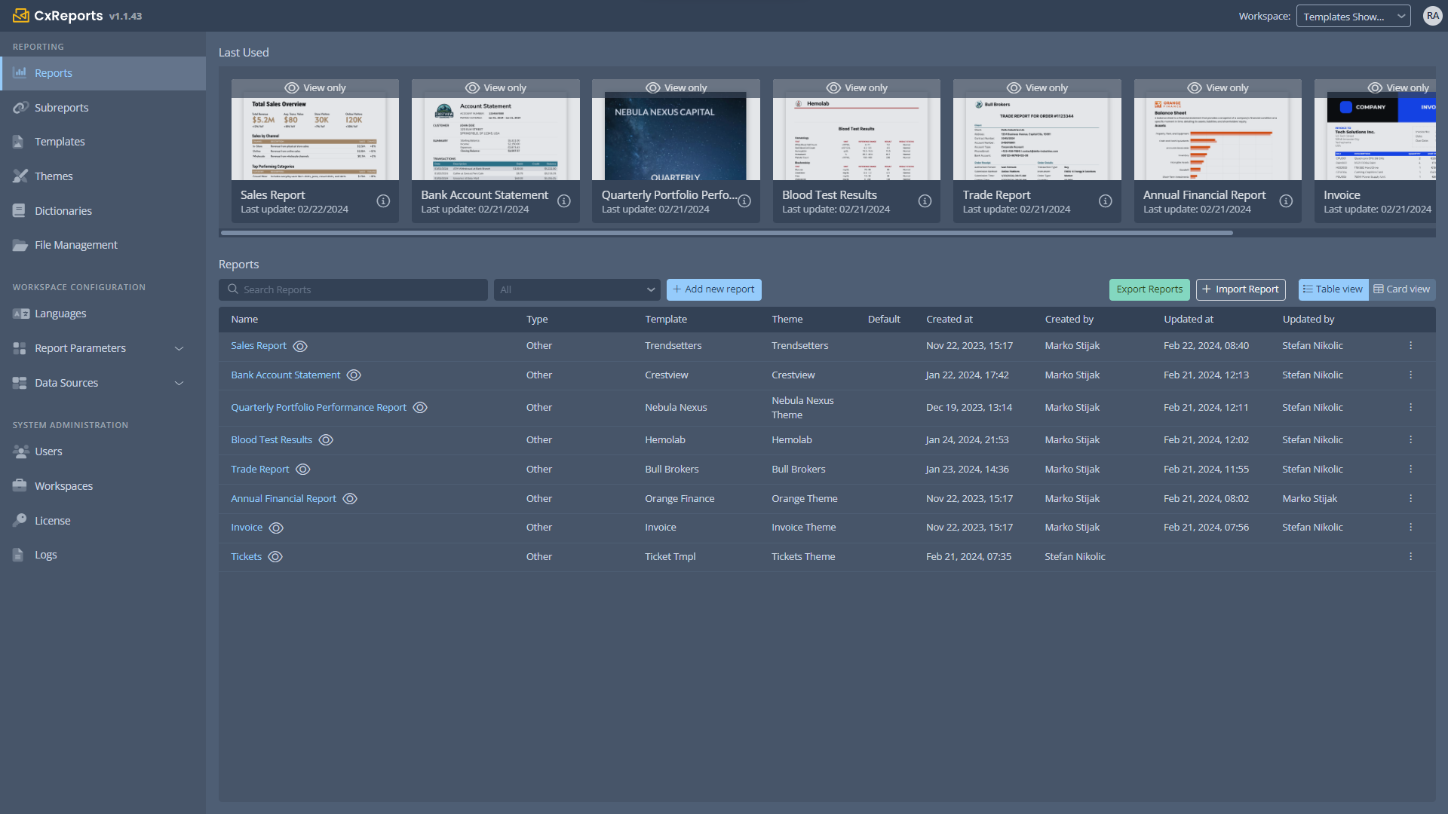Viewport: 1448px width, 814px height.
Task: Switch to Card view
Action: (x=1402, y=289)
